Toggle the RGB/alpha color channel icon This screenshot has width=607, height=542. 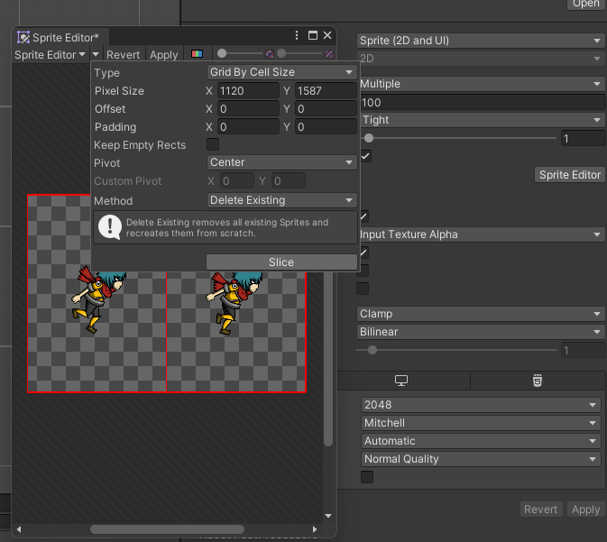197,54
